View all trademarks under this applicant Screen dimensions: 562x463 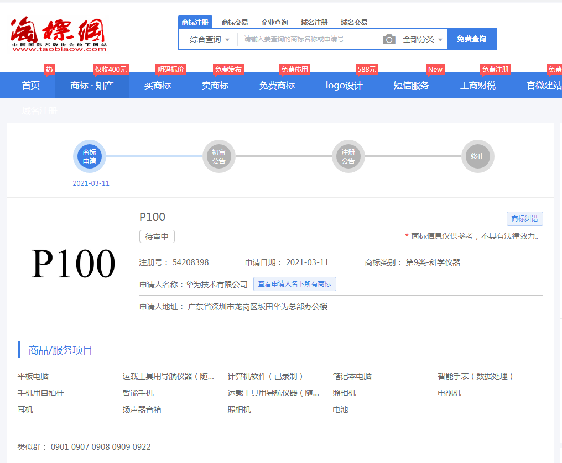click(294, 284)
